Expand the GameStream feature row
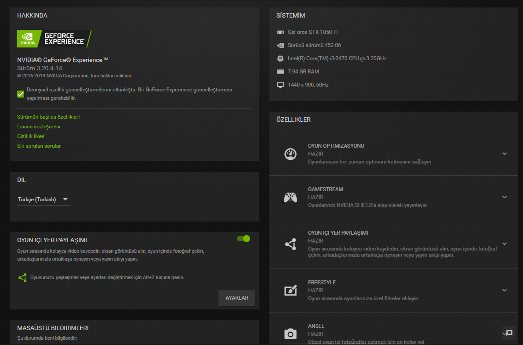The height and width of the screenshot is (345, 523). tap(505, 197)
